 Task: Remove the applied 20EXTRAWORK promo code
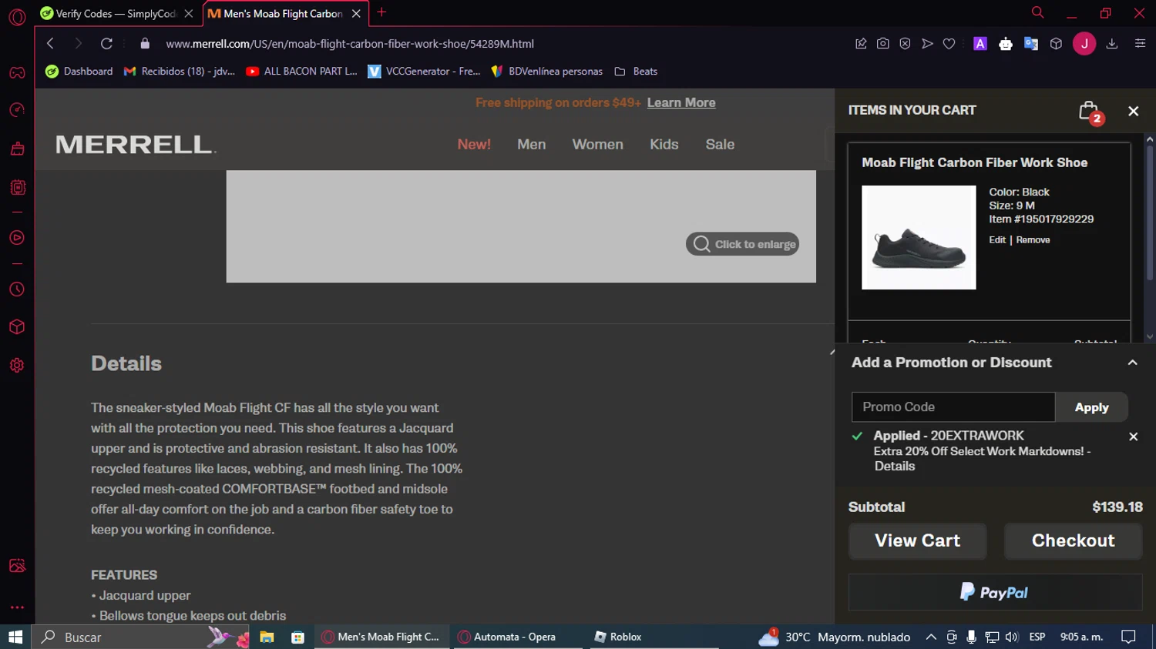pyautogui.click(x=1133, y=437)
